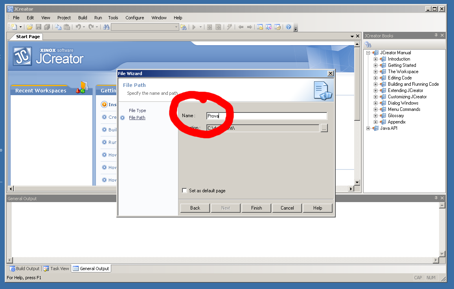Click the Open folder toolbar icon
Image resolution: width=454 pixels, height=289 pixels.
pyautogui.click(x=29, y=27)
